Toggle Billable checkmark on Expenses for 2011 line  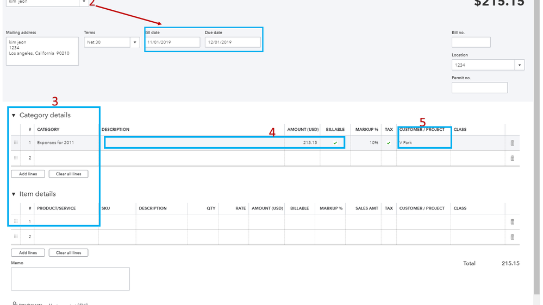[x=335, y=143]
